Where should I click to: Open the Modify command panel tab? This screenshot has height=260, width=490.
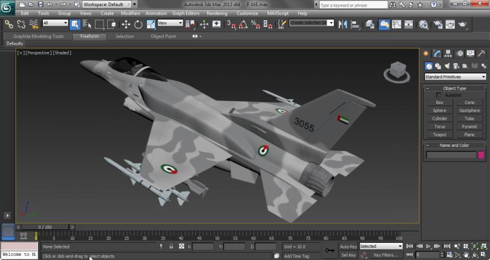tap(438, 54)
